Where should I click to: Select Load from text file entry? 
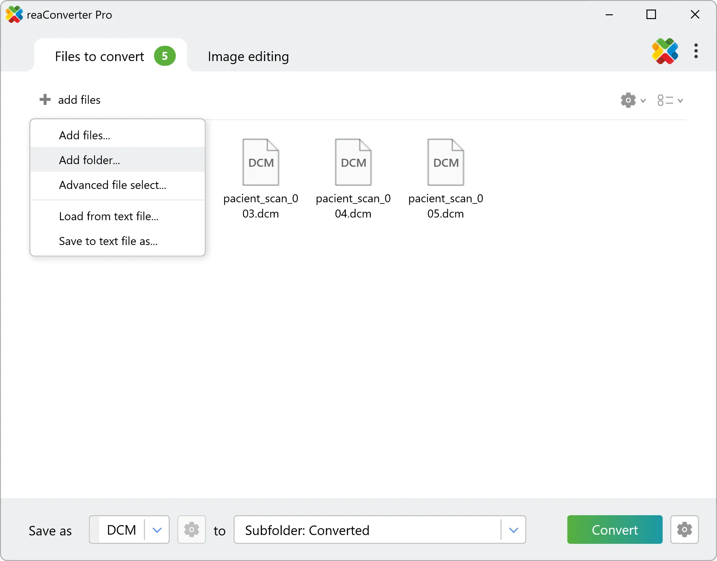(108, 216)
